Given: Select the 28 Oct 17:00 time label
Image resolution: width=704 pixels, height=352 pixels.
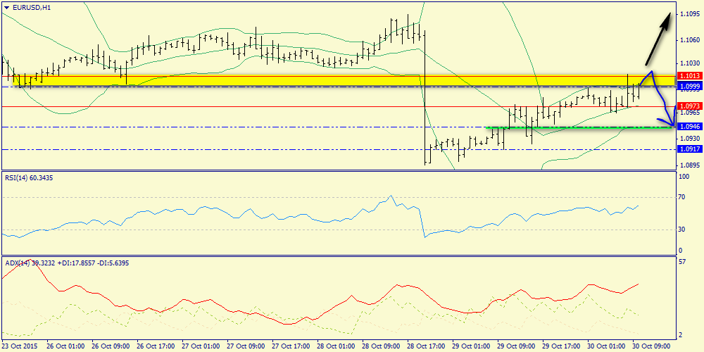Looking at the screenshot, I should 427,346.
